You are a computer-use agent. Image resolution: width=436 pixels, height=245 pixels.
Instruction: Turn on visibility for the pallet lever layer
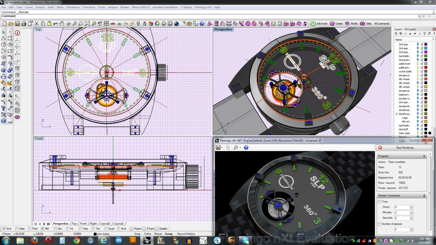[x=418, y=64]
